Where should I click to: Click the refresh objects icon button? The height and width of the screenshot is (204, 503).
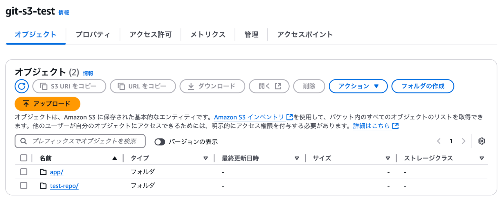coord(22,86)
